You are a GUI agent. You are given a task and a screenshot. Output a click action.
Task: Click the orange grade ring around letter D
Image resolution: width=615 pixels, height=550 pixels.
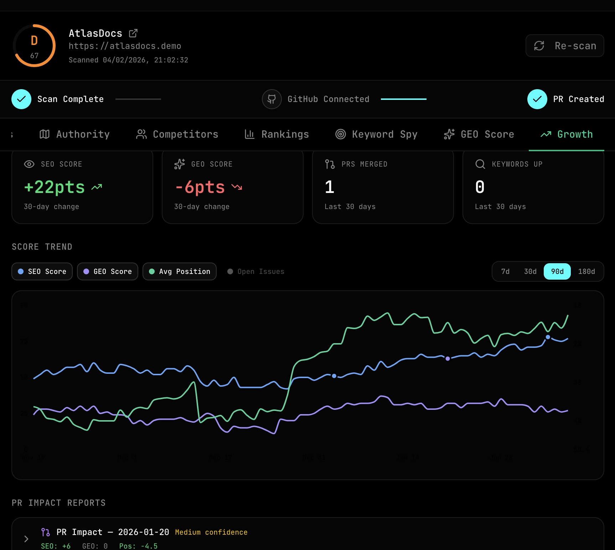point(34,46)
